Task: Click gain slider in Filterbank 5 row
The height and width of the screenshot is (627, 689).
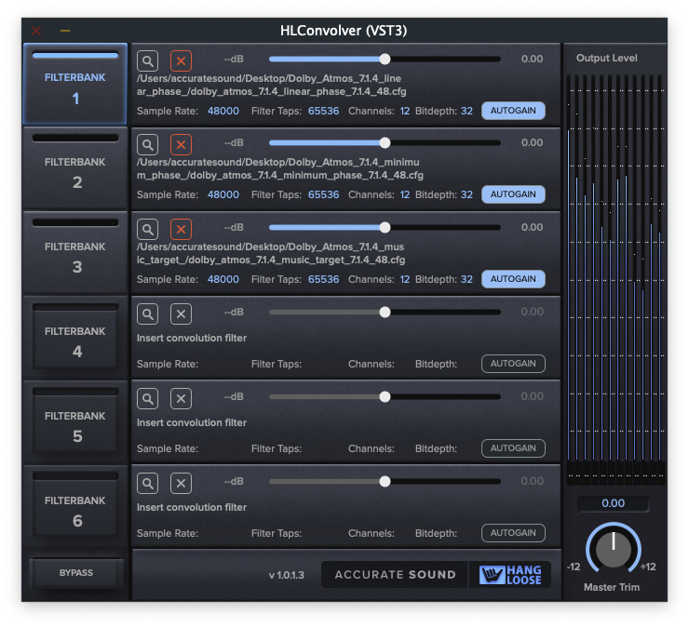Action: tap(385, 397)
